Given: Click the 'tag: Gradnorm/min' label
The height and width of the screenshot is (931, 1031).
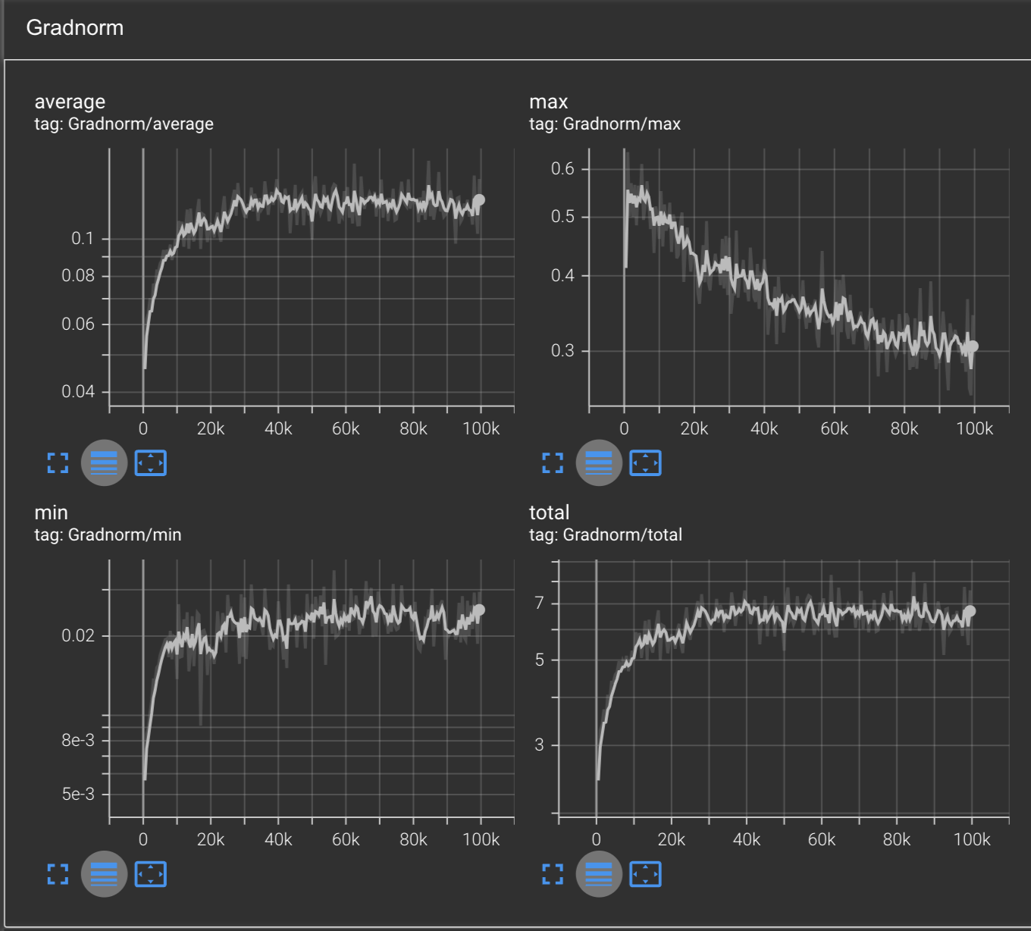Looking at the screenshot, I should 108,534.
